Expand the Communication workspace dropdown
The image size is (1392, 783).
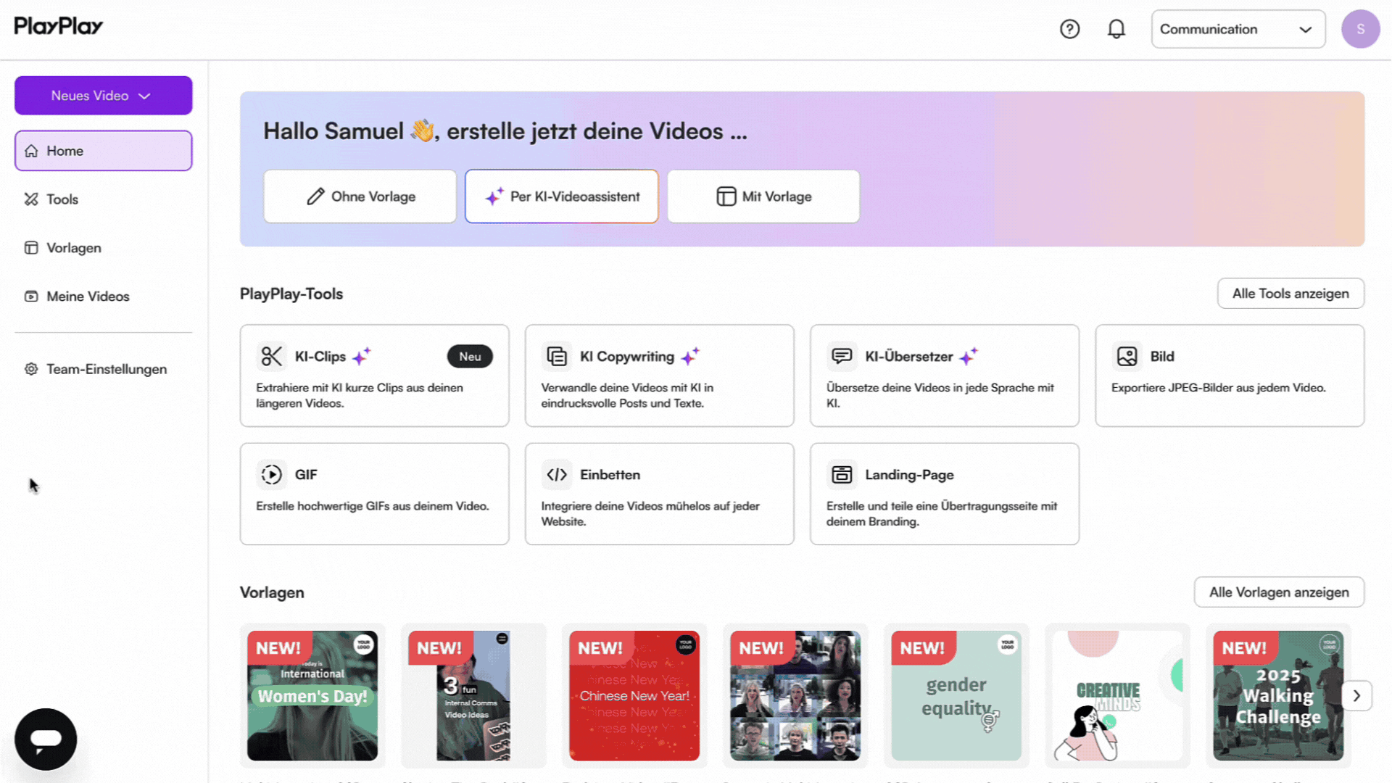click(x=1238, y=29)
